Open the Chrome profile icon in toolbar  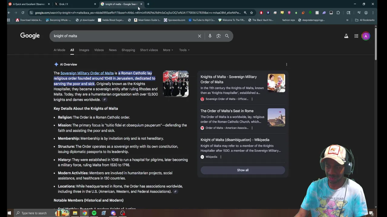[366, 13]
